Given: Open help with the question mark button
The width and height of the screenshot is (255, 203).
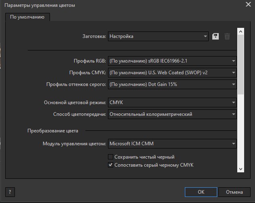Looking at the screenshot, I should [10, 192].
